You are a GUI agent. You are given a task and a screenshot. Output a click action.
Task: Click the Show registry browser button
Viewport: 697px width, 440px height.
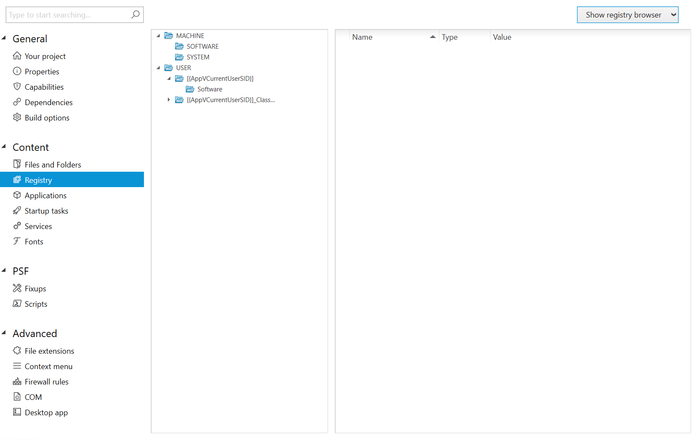coord(627,15)
